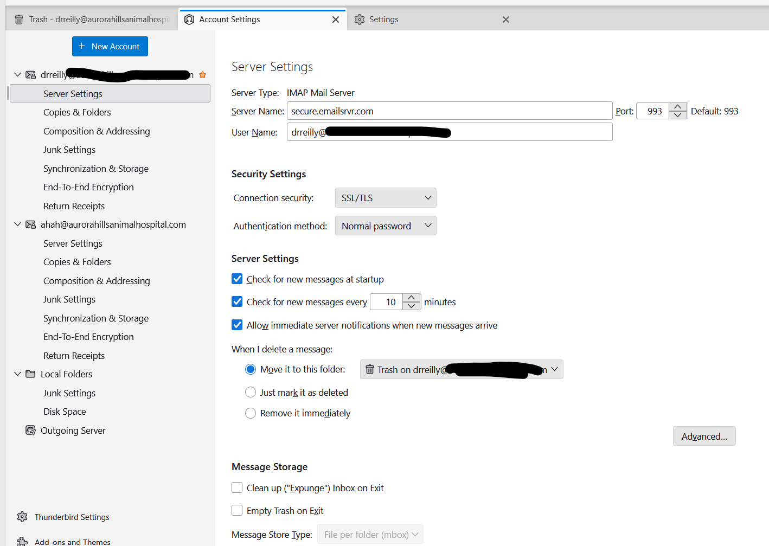769x546 pixels.
Task: Click the Local Folders folder icon
Action: (31, 374)
